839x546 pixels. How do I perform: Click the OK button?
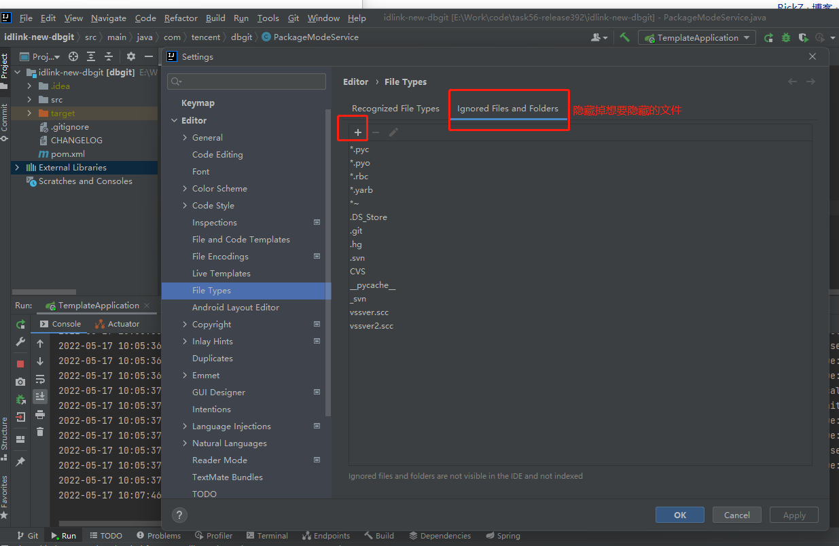click(x=680, y=515)
